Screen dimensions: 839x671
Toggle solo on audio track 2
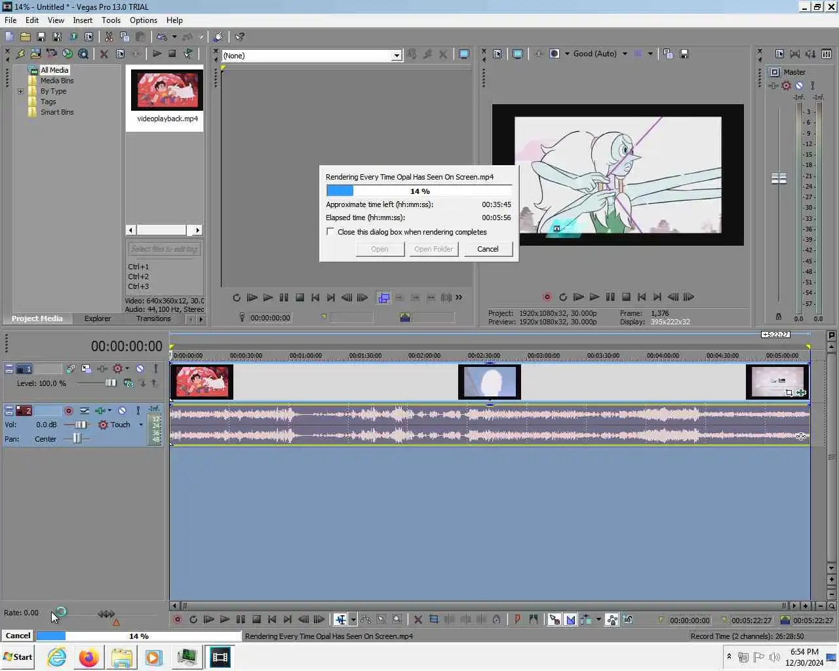click(x=138, y=411)
